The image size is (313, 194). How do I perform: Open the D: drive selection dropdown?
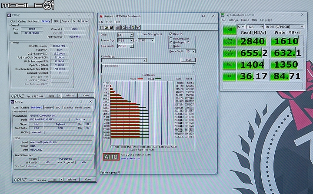pos(284,26)
